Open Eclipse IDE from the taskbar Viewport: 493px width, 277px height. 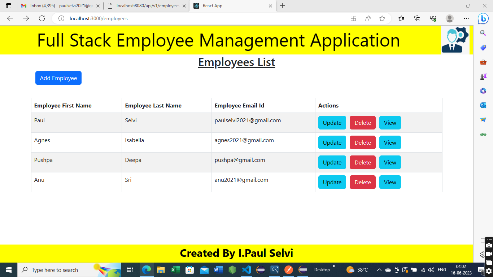260,270
